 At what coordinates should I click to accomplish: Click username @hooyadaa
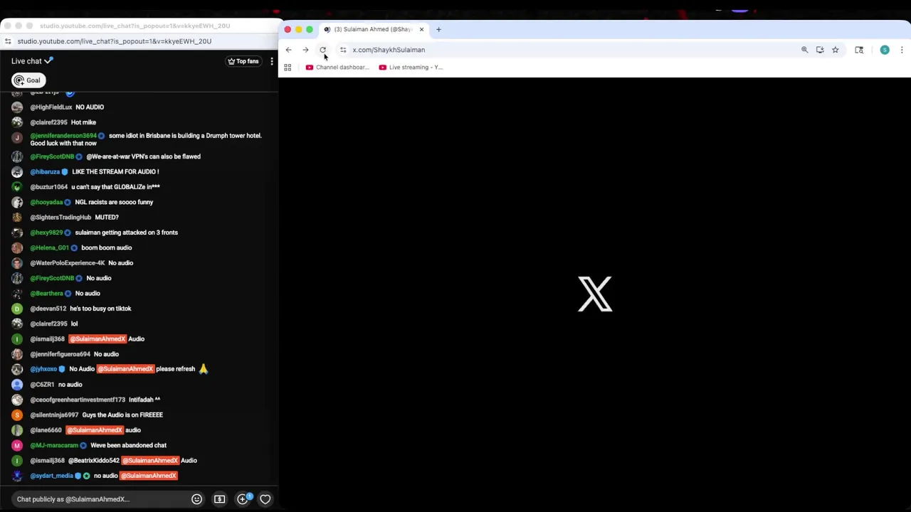(46, 202)
